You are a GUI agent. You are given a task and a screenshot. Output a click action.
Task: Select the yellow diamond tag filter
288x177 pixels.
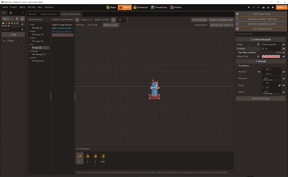tap(12, 23)
